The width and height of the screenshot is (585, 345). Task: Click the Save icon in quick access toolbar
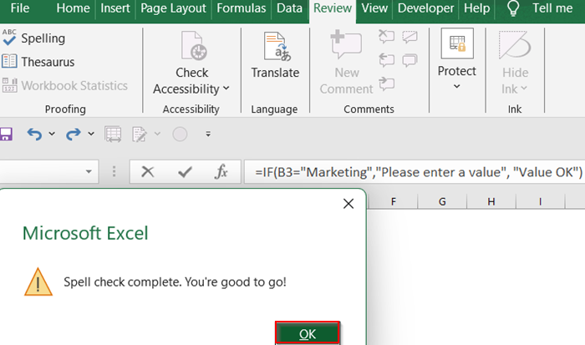(x=6, y=134)
